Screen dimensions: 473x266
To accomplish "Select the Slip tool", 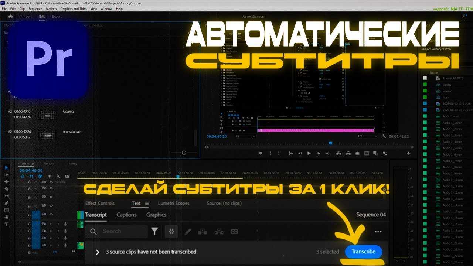I will [7, 196].
